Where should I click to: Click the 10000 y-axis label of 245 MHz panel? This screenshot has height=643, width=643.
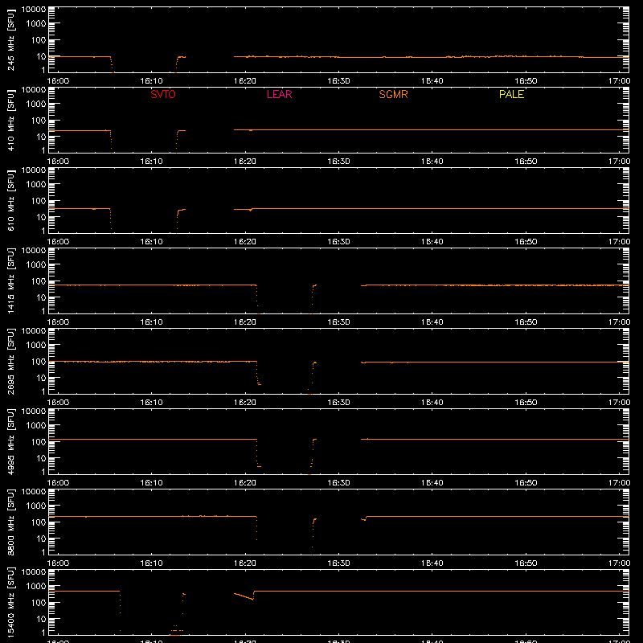click(x=34, y=10)
